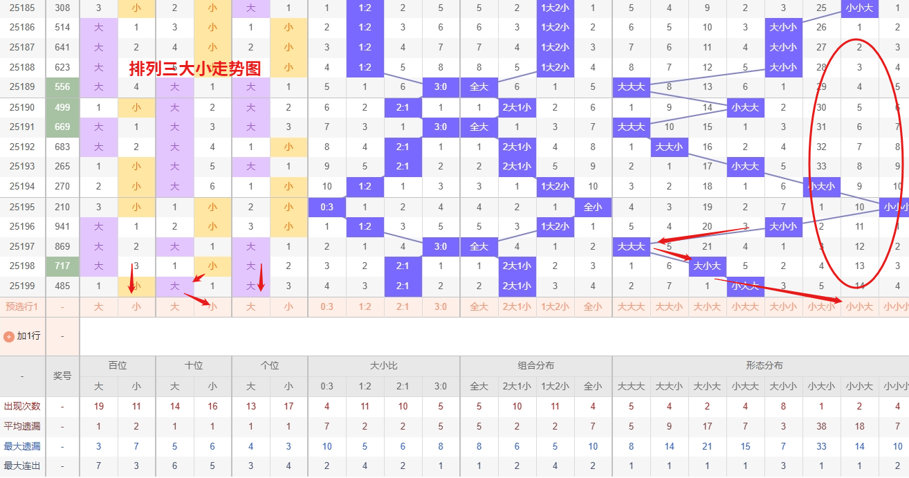Click the 十位 column group header

[194, 366]
